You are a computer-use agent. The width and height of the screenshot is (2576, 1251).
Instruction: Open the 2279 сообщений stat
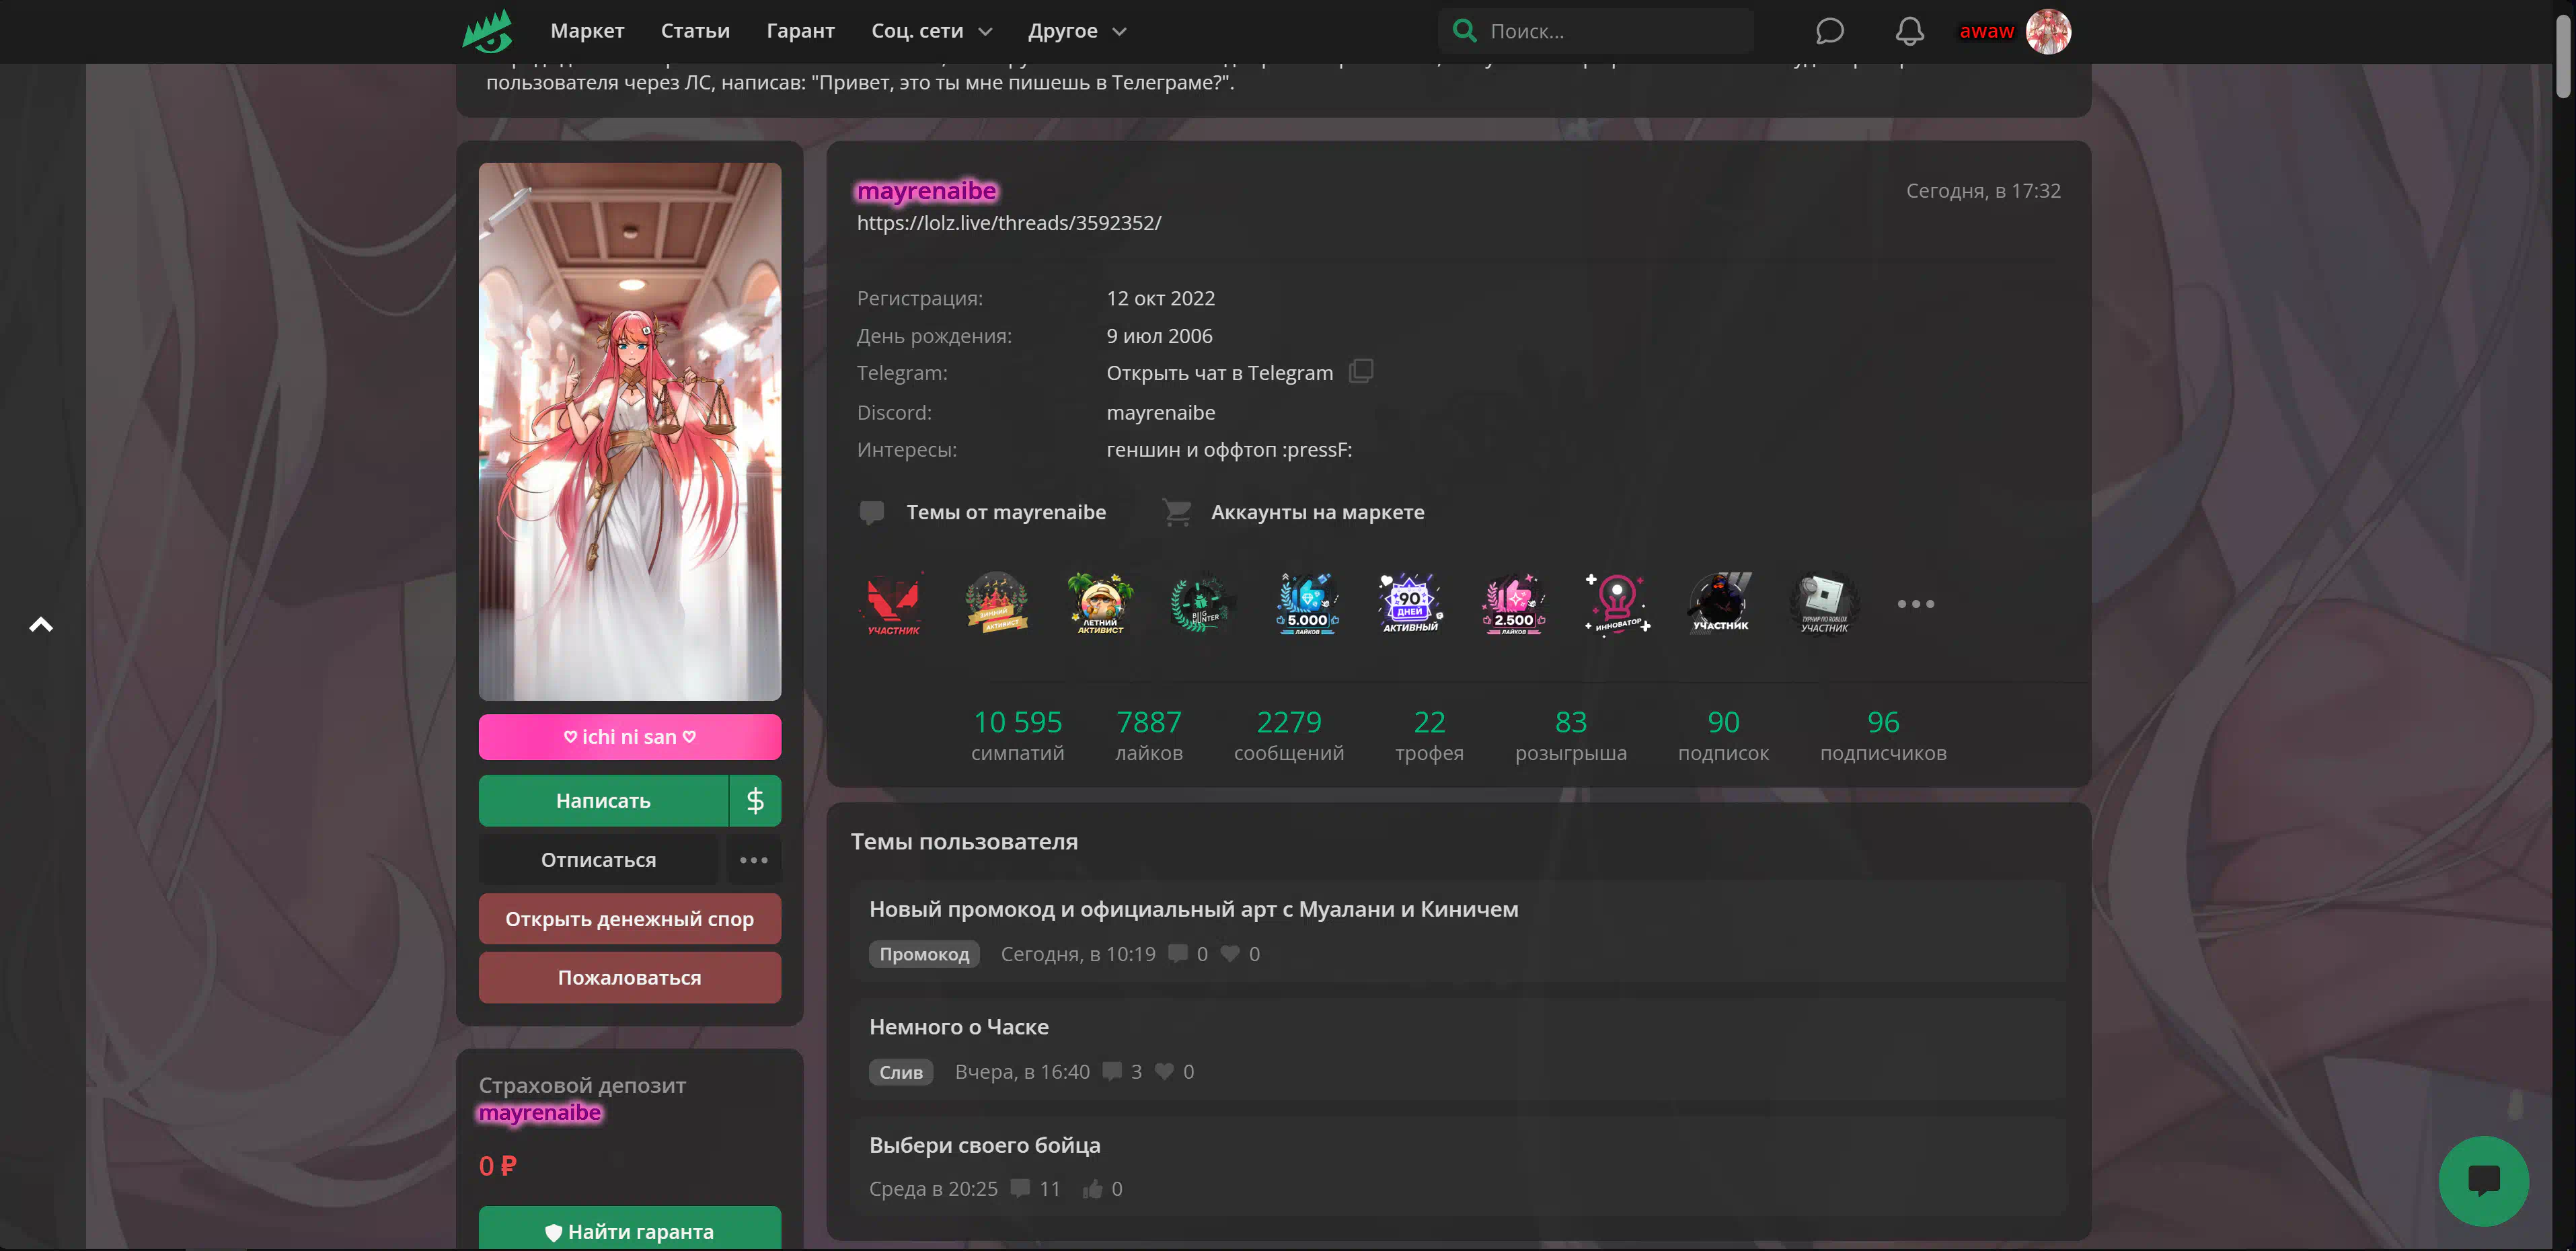coord(1288,735)
